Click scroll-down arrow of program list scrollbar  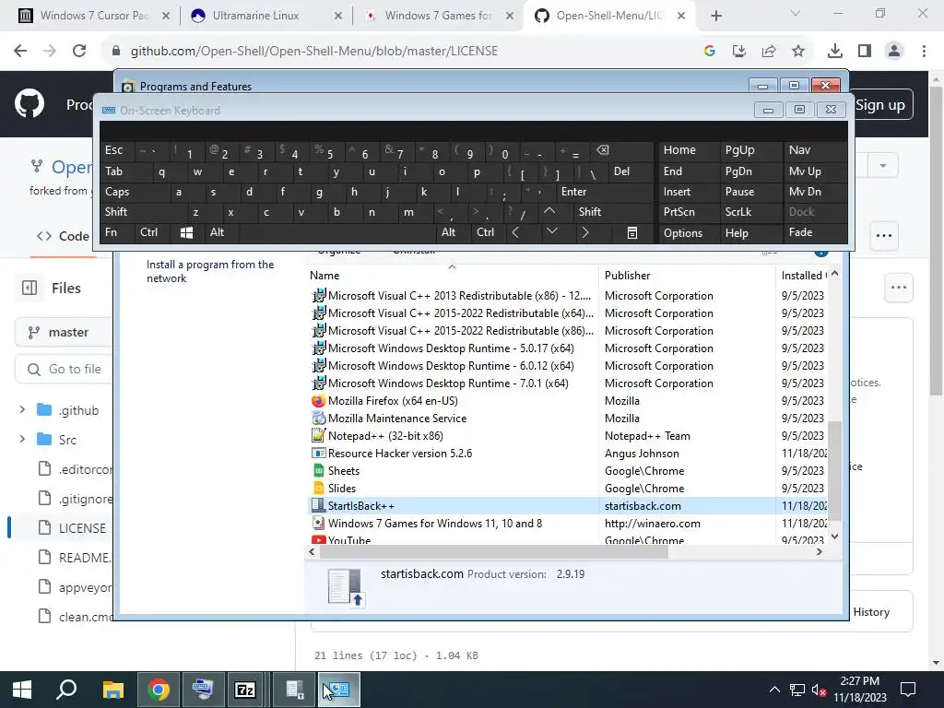834,537
